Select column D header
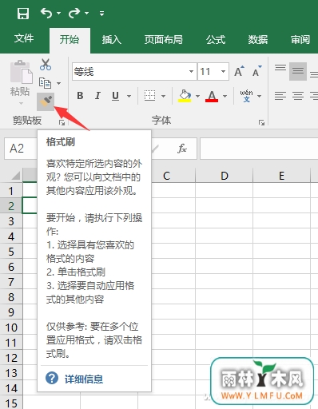Screen dimensions: 318x409 225,176
